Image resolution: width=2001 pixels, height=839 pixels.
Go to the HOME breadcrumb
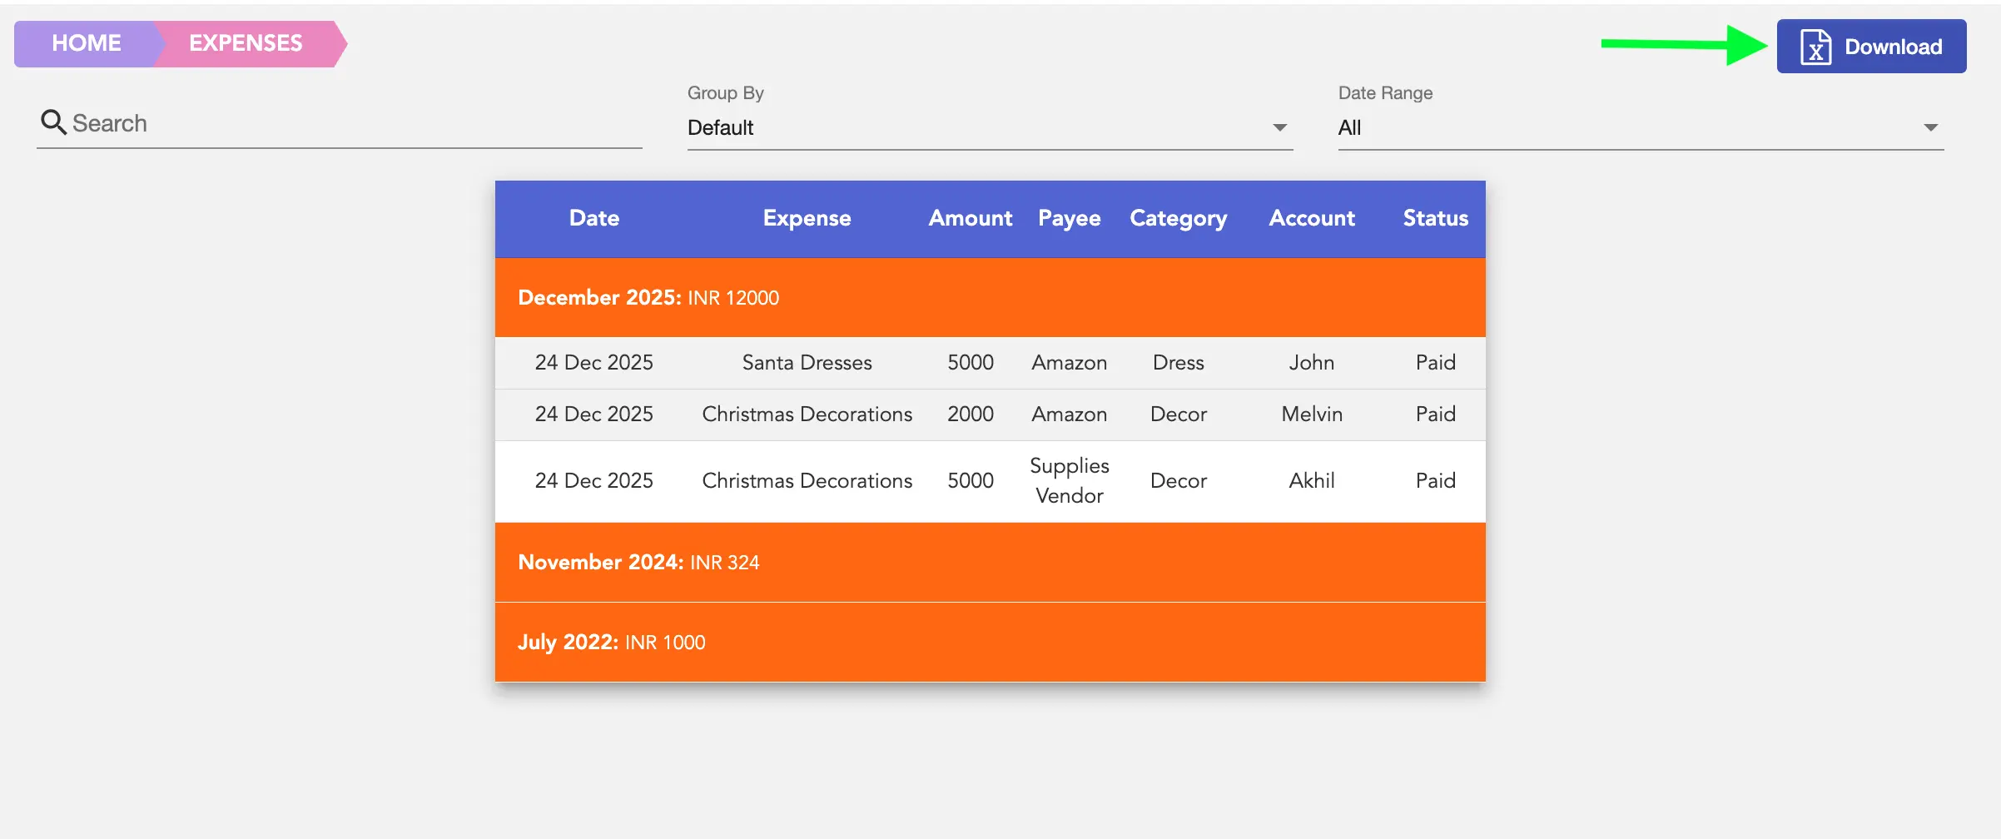87,43
